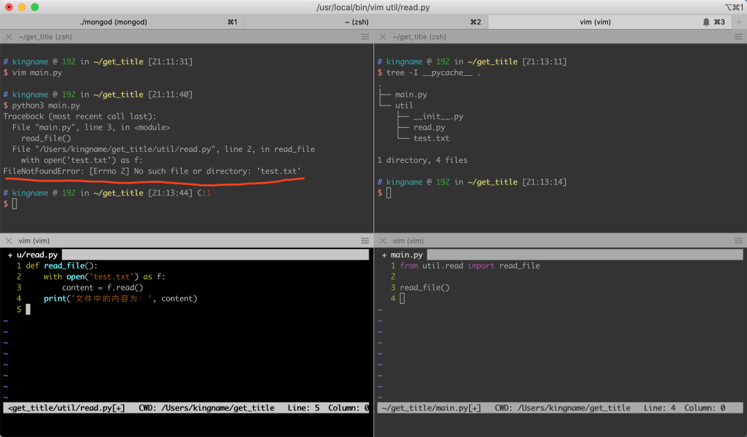Click the 'python3 main.py' command text
Viewport: 747px width, 437px height.
point(46,106)
